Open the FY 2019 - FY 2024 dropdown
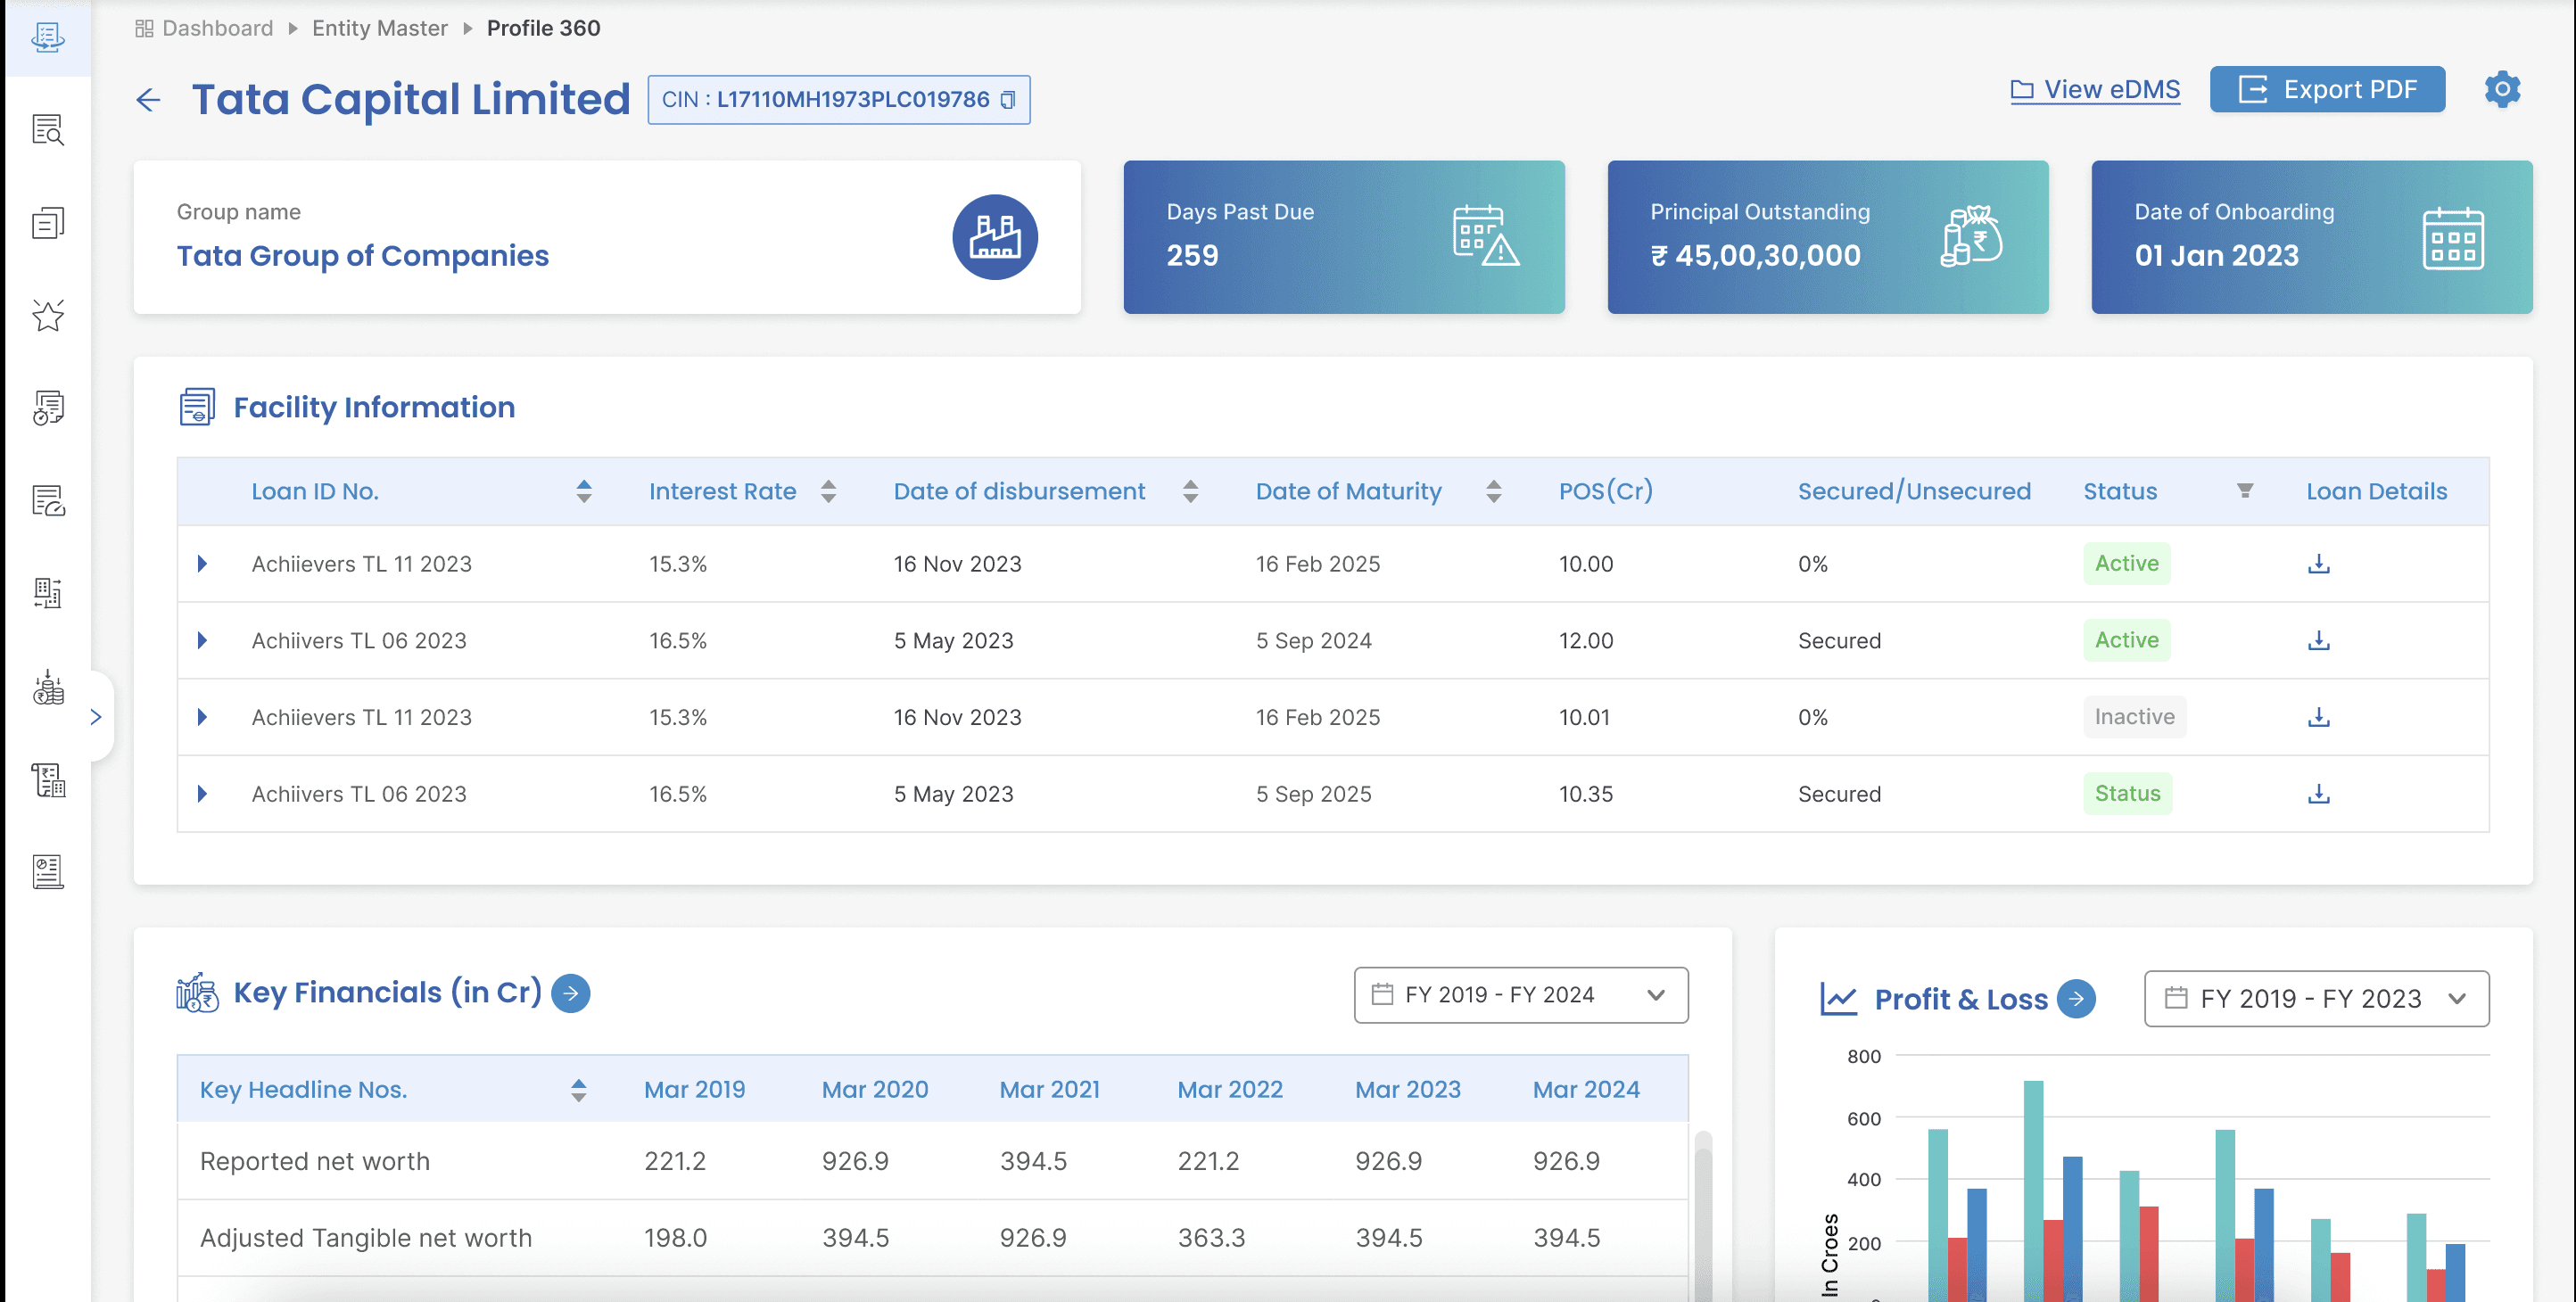This screenshot has width=2576, height=1302. (1520, 994)
